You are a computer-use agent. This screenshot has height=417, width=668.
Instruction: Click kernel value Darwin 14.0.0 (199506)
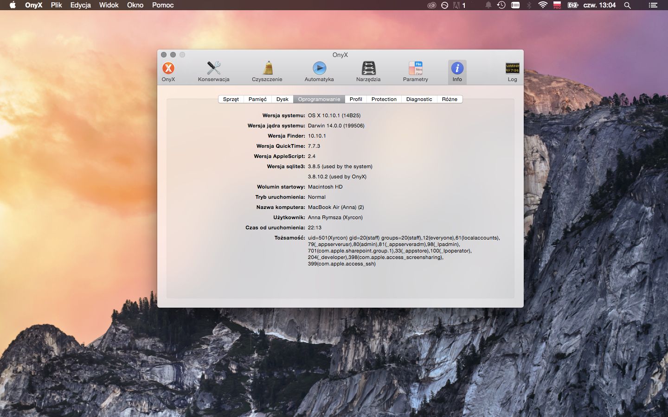pyautogui.click(x=336, y=126)
